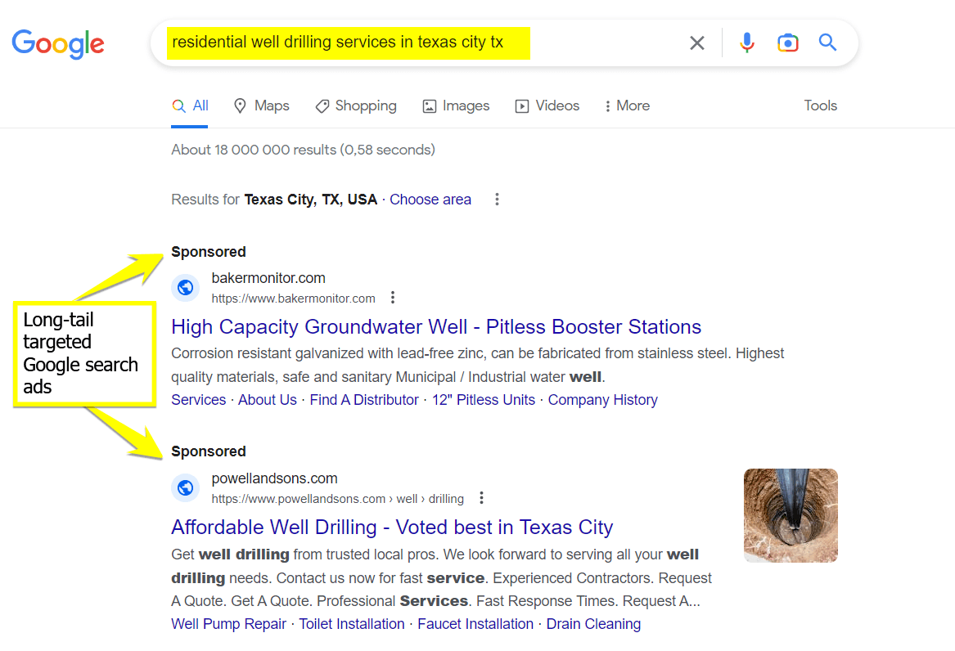The height and width of the screenshot is (651, 955).
Task: Open the Well Pump Repair sitelink
Action: [228, 624]
